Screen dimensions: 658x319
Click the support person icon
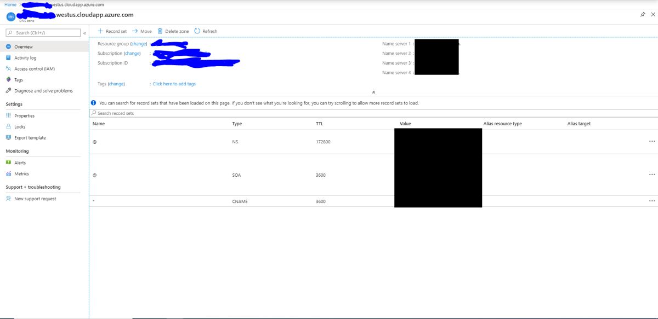pos(8,199)
